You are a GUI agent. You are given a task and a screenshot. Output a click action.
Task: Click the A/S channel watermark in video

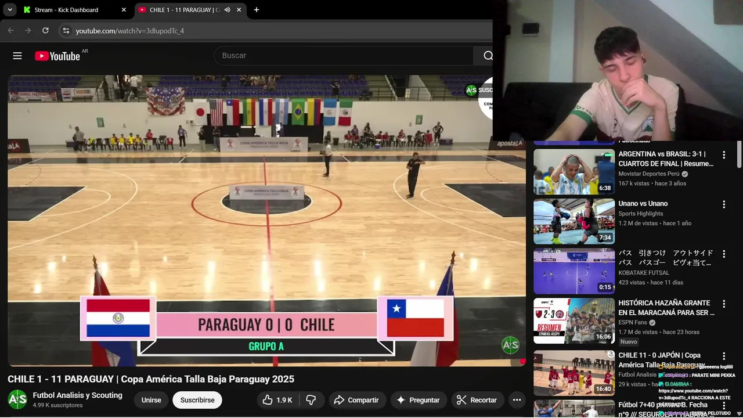click(x=510, y=345)
